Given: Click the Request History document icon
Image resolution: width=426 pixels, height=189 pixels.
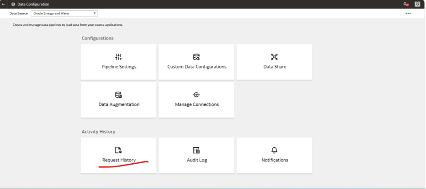Looking at the screenshot, I should pos(118,150).
